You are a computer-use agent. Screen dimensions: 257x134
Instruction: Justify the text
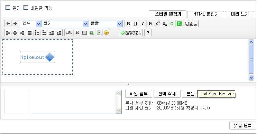[x=29, y=32]
